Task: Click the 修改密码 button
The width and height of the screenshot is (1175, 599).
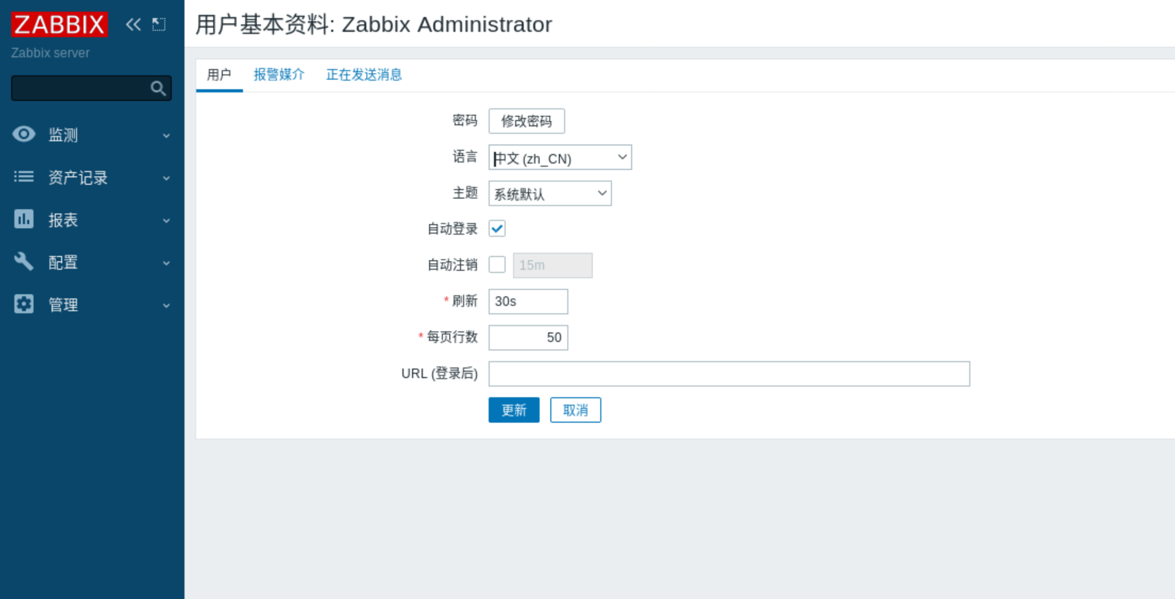Action: 526,121
